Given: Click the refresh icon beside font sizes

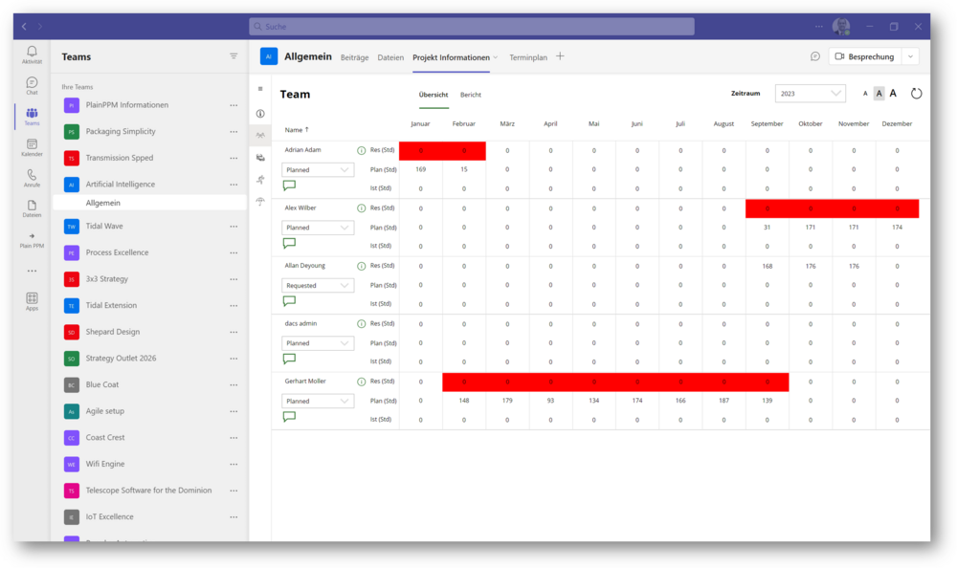Looking at the screenshot, I should (x=916, y=94).
